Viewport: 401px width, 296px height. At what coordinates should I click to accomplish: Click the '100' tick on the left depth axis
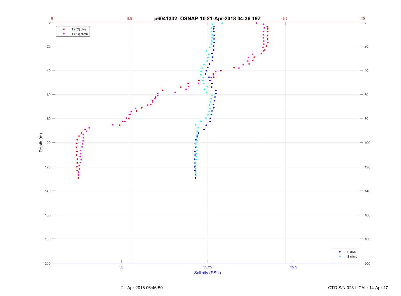[47, 143]
